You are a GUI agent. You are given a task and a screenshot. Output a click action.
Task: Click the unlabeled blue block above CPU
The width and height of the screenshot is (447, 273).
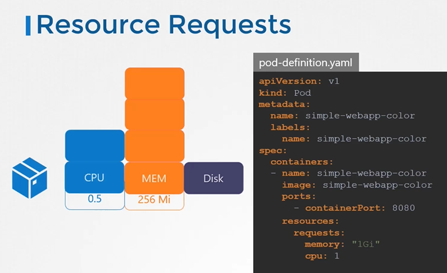coord(94,145)
